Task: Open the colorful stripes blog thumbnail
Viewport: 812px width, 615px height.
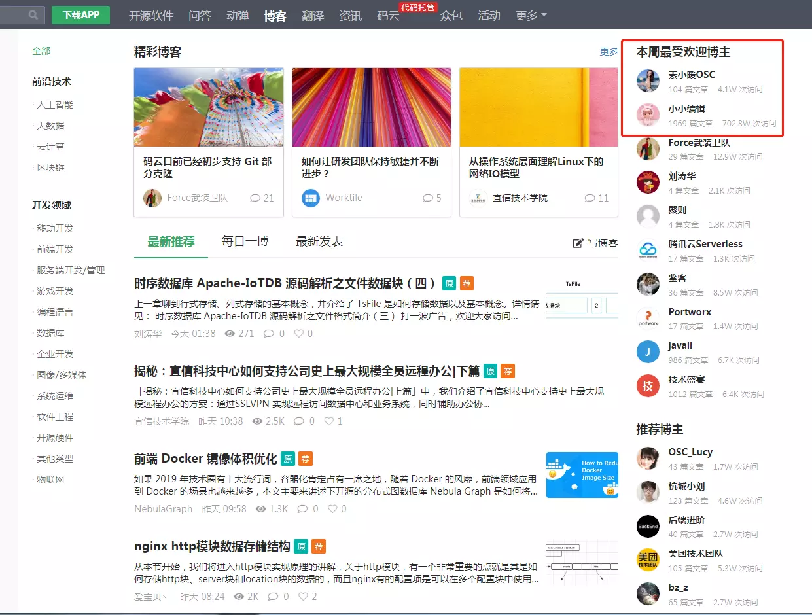Action: pos(372,107)
